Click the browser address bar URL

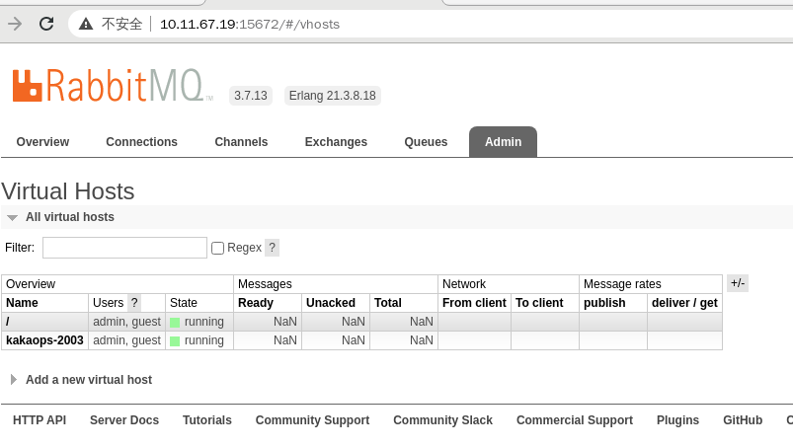click(250, 25)
